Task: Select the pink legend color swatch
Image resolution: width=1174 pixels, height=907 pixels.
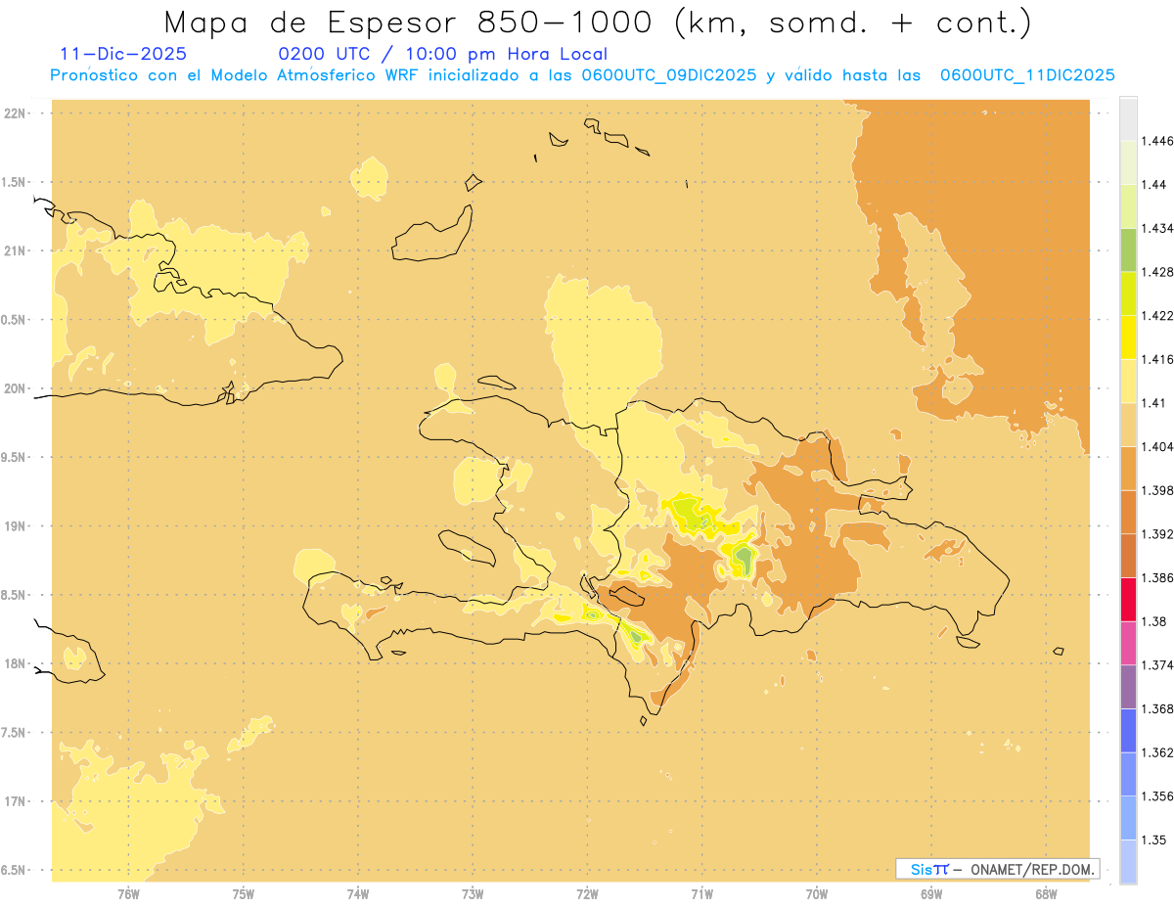Action: click(1128, 643)
